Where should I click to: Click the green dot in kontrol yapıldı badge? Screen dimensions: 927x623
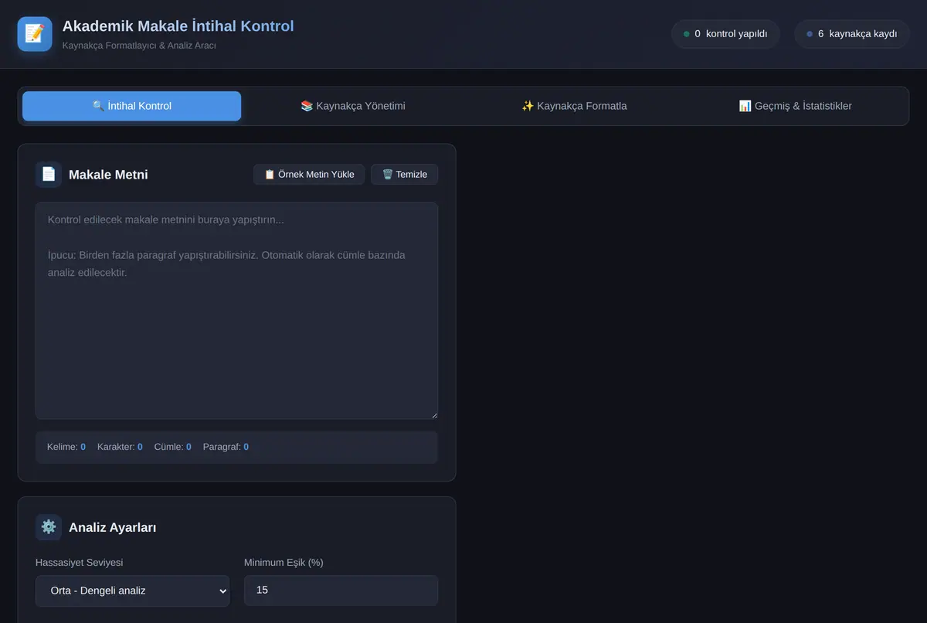click(687, 34)
